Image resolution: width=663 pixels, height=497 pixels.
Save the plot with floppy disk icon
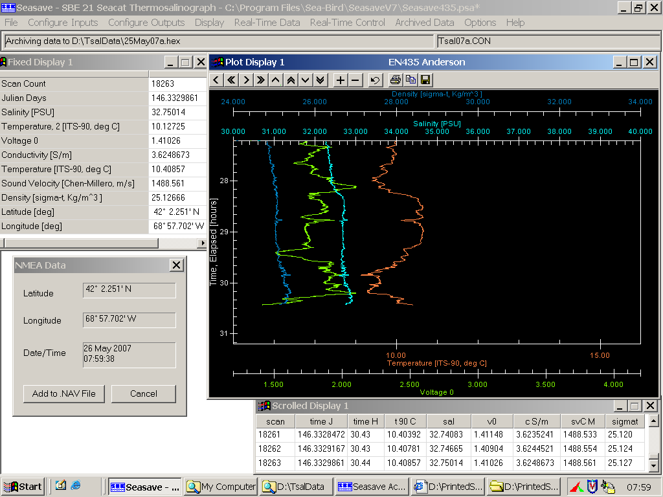point(425,80)
